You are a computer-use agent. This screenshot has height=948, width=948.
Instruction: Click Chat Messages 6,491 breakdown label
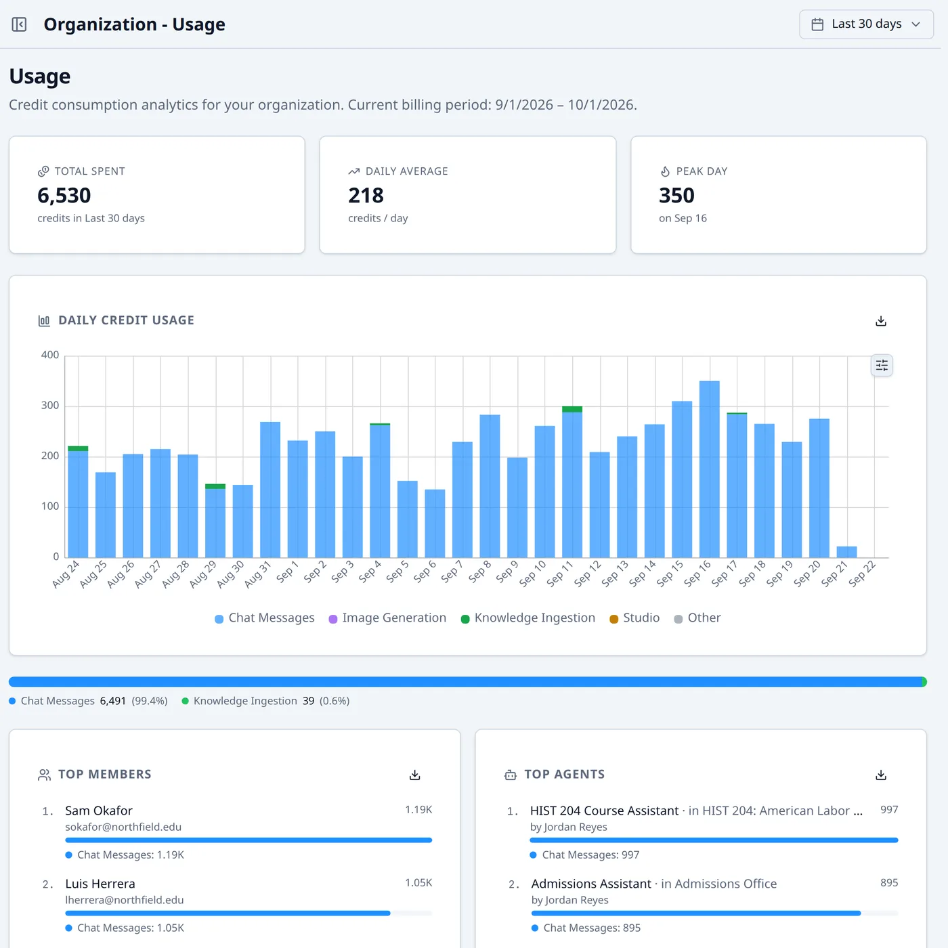click(88, 701)
